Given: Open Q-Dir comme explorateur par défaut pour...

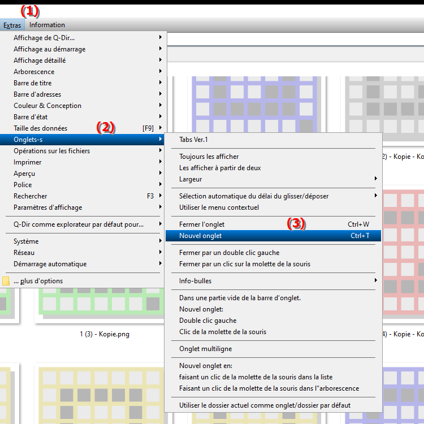Looking at the screenshot, I should pos(83,224).
